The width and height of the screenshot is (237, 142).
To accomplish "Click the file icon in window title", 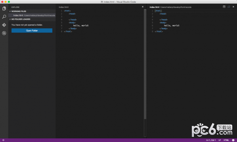I will coord(102,2).
